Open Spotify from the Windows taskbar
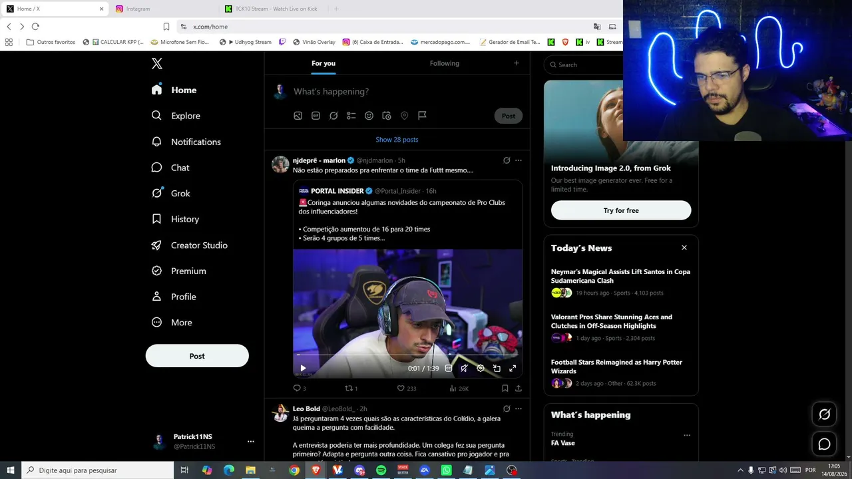 381,470
